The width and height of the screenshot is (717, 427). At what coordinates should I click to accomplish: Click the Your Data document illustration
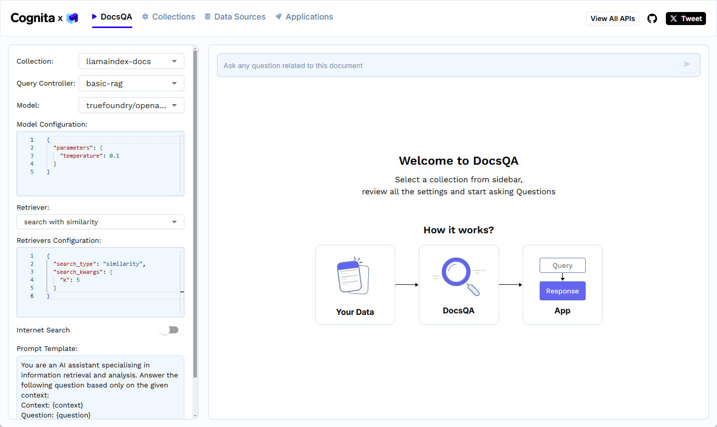tap(353, 276)
